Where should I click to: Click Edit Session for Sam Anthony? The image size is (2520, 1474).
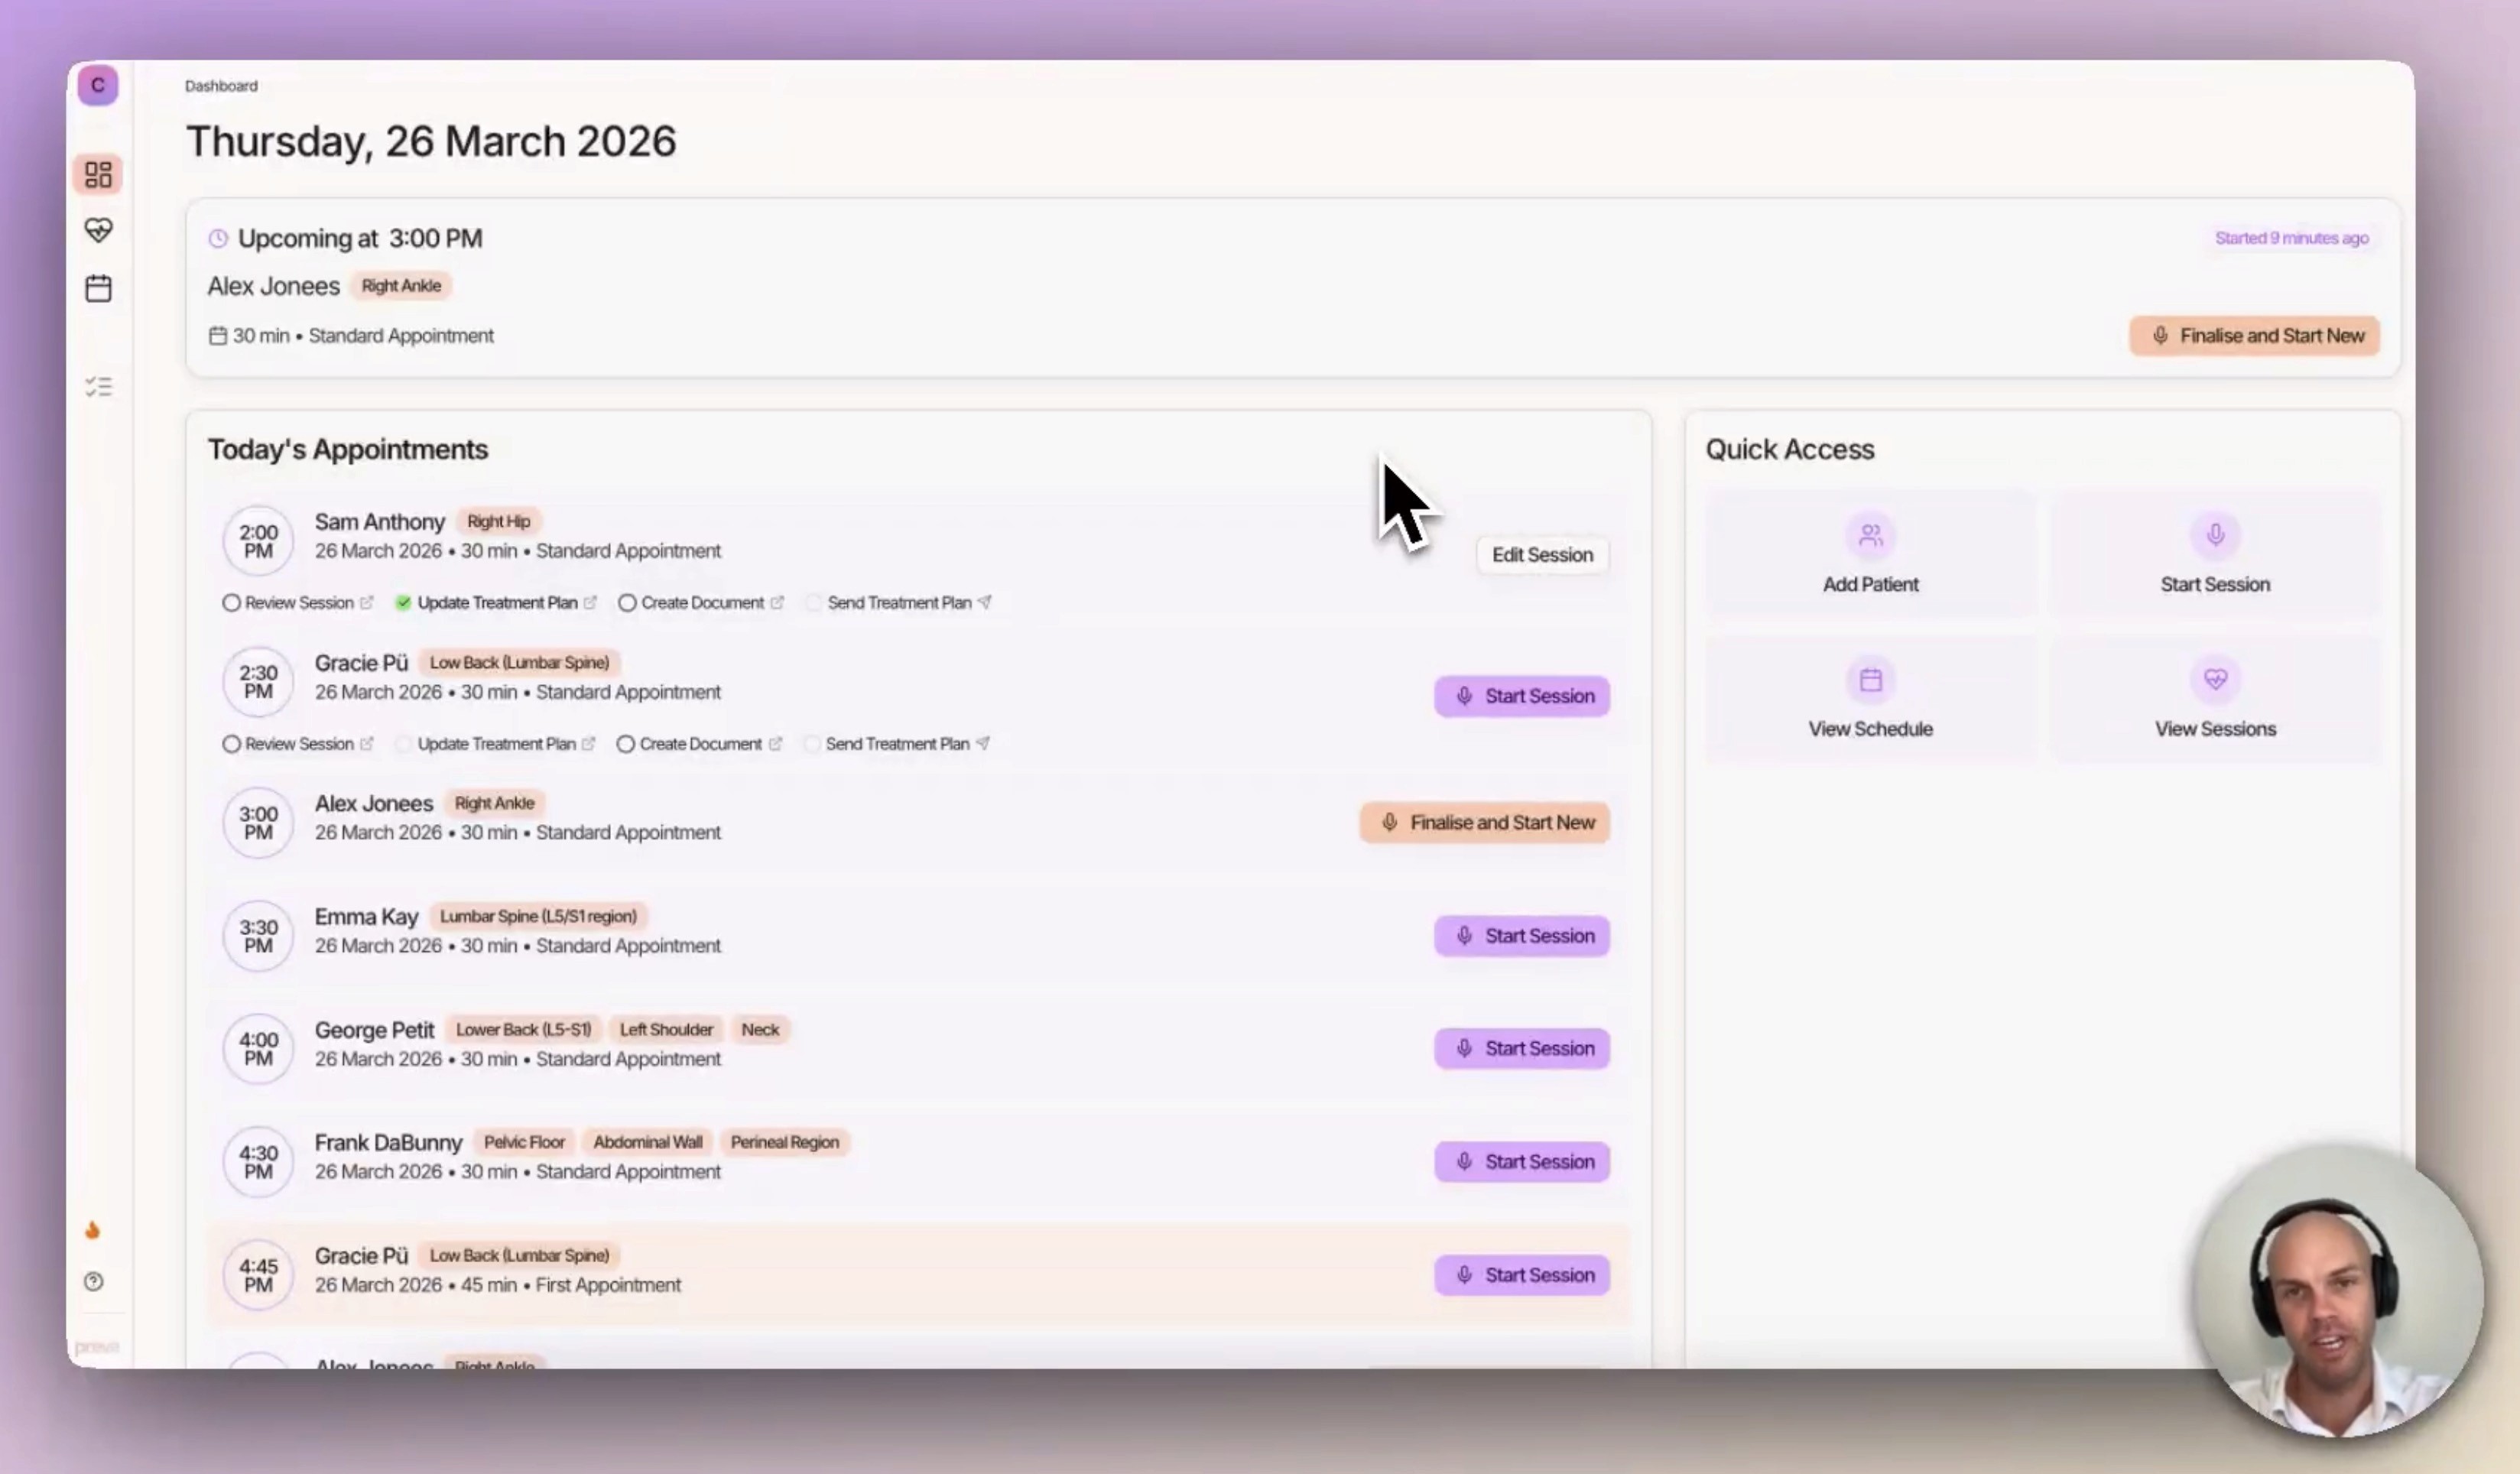(1542, 555)
